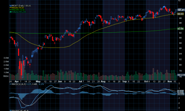185x111 pixels.
Task: Click the May month label on date axis
Action: point(38,81)
